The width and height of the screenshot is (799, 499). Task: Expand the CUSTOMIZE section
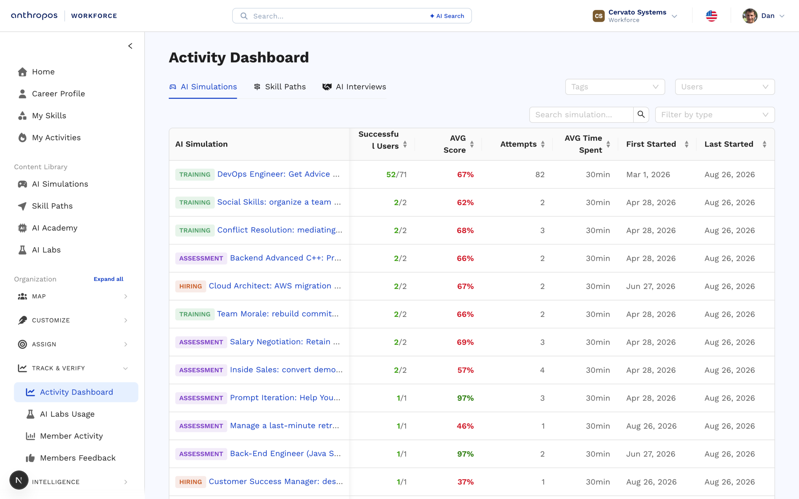(x=73, y=320)
